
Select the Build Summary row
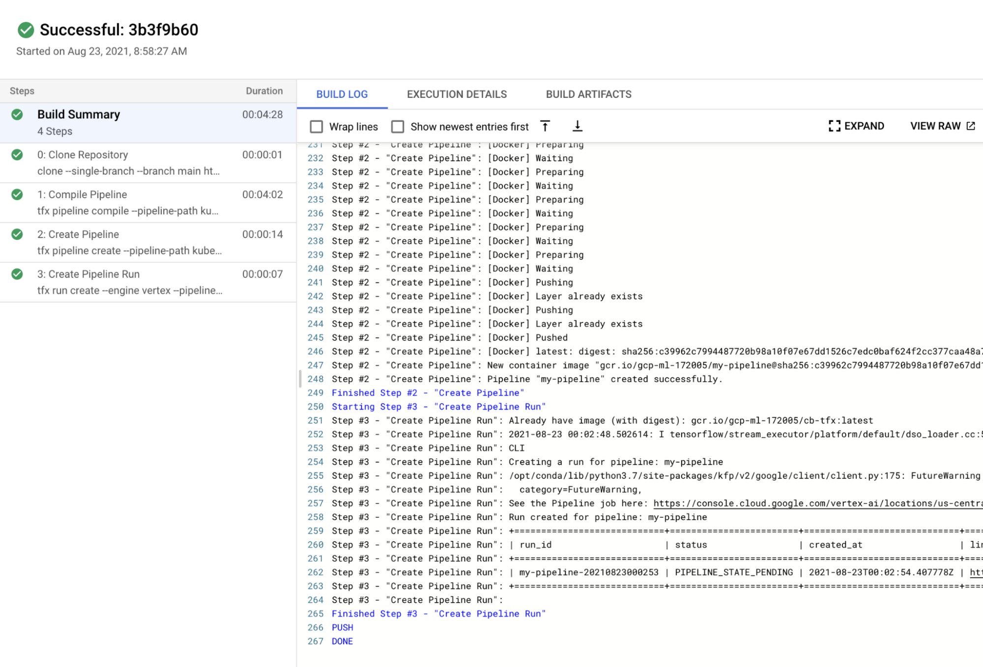pyautogui.click(x=148, y=123)
